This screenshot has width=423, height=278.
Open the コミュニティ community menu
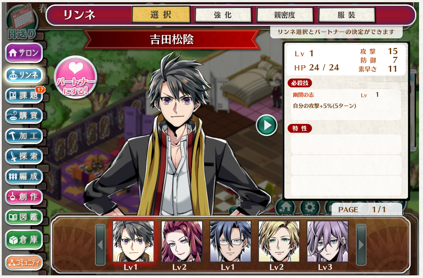click(x=24, y=263)
